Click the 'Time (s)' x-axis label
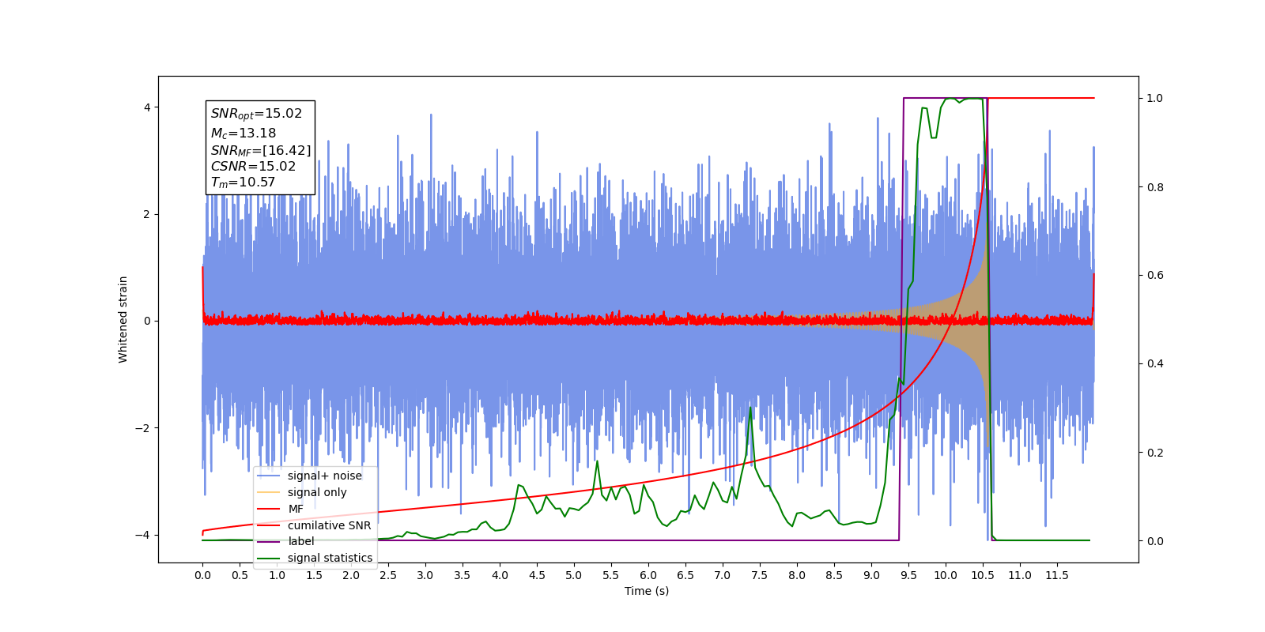Image resolution: width=1265 pixels, height=632 pixels. 647,591
